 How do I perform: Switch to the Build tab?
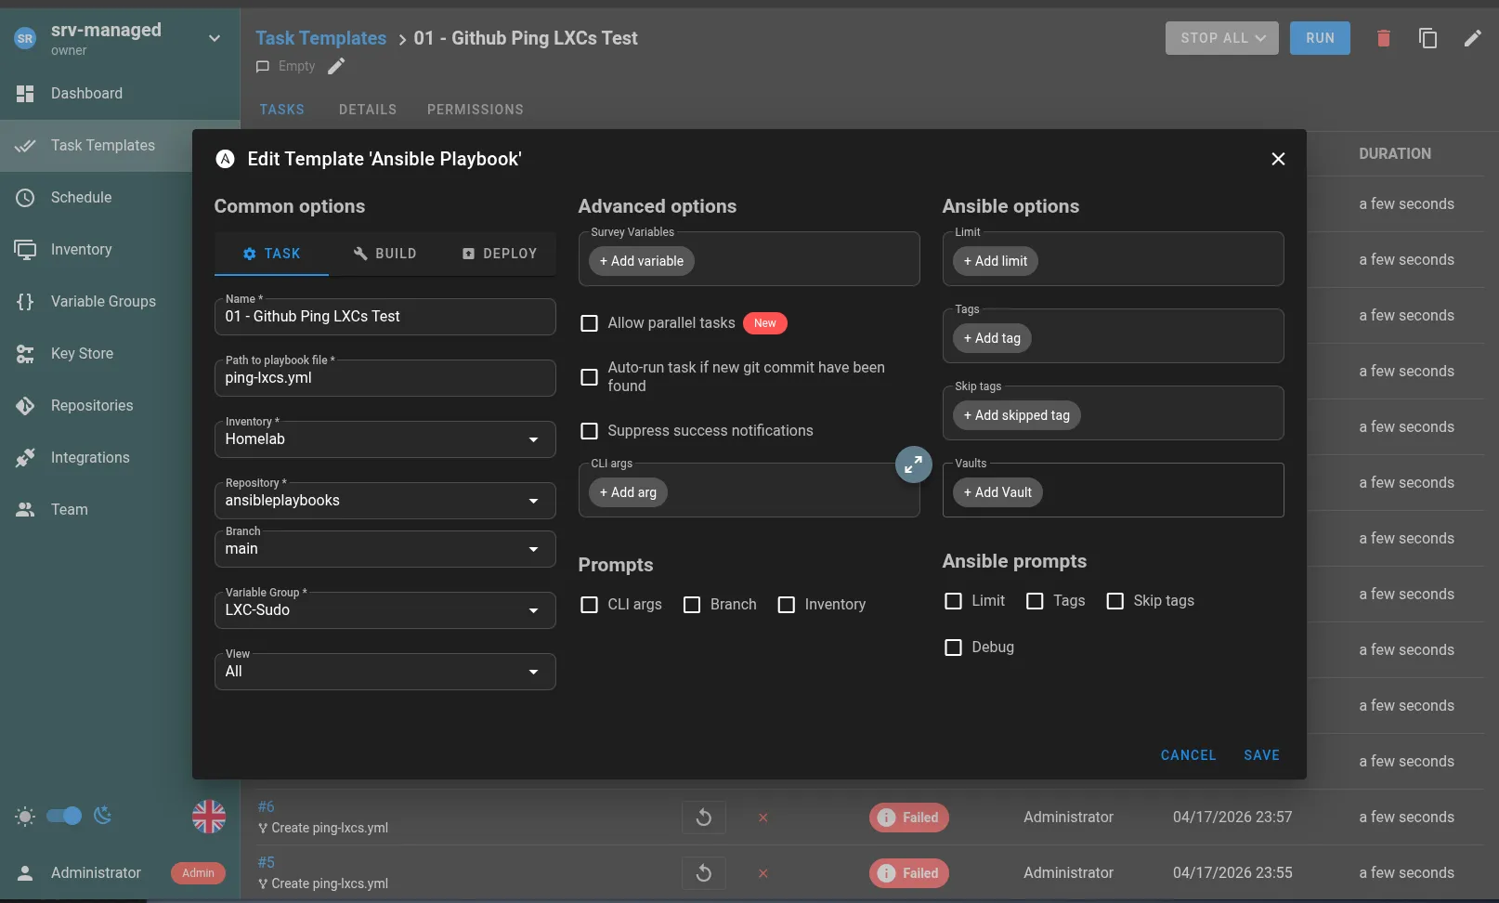click(x=385, y=254)
